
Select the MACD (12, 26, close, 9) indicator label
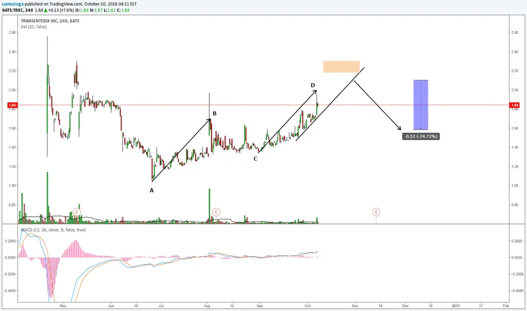pyautogui.click(x=53, y=230)
